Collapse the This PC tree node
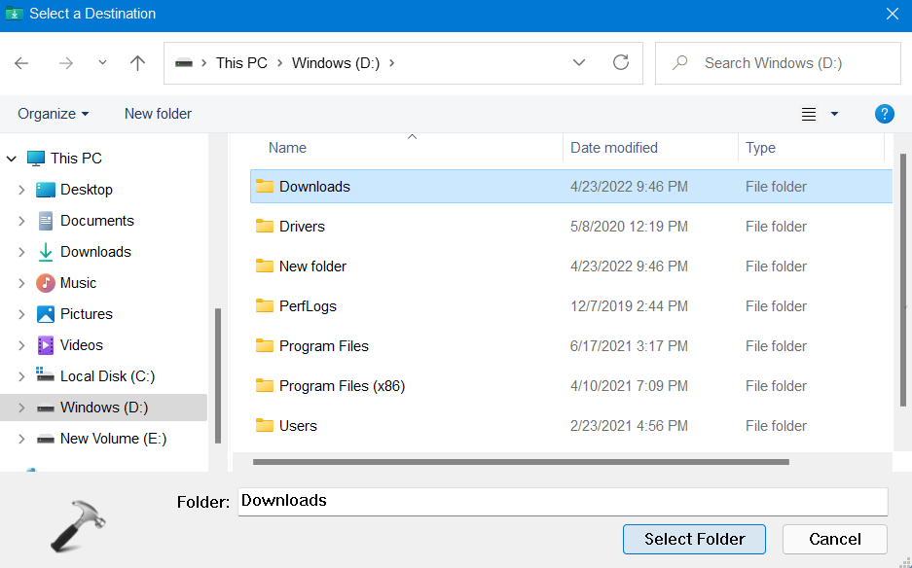Image resolution: width=912 pixels, height=568 pixels. (12, 159)
